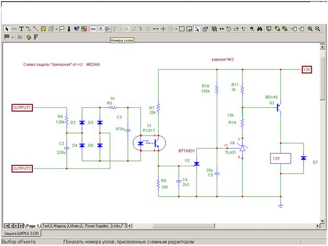Switch to the Page 1 tab
This screenshot has width=328, height=246.
point(32,226)
